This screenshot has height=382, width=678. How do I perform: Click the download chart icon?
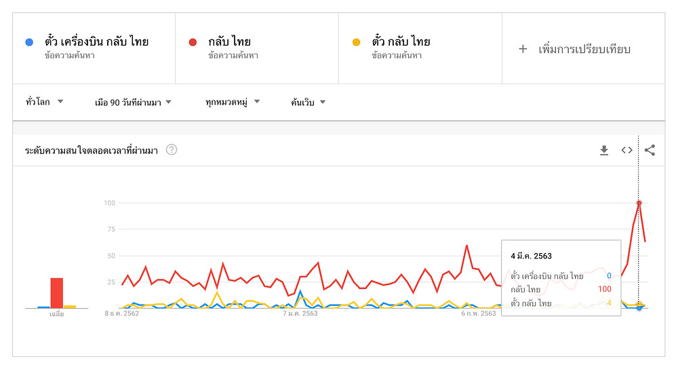[x=604, y=151]
